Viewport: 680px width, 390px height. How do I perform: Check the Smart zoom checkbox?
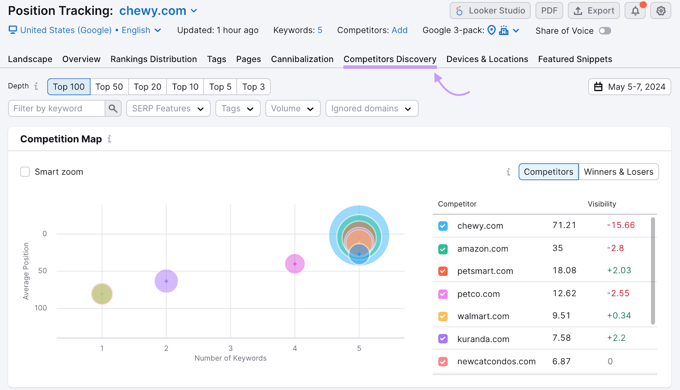tap(25, 172)
